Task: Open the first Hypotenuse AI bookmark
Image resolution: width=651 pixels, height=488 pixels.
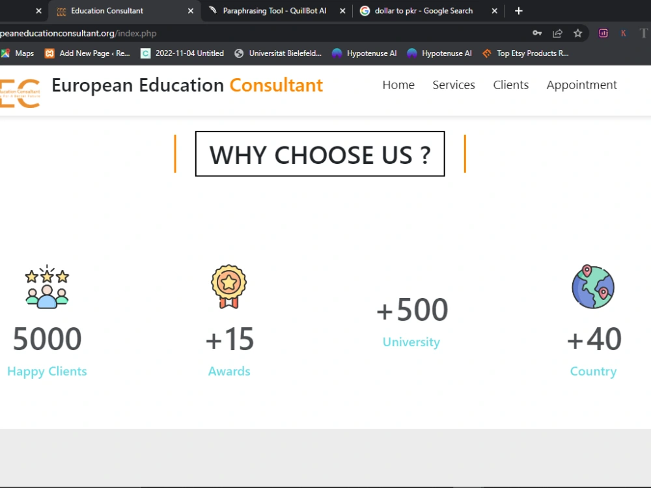Action: pos(364,53)
